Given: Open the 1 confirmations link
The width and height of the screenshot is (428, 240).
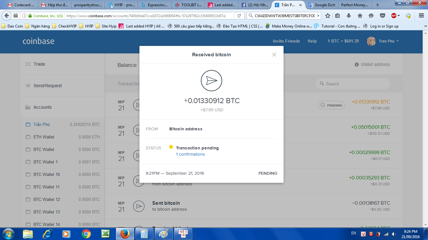Looking at the screenshot, I should pyautogui.click(x=191, y=154).
